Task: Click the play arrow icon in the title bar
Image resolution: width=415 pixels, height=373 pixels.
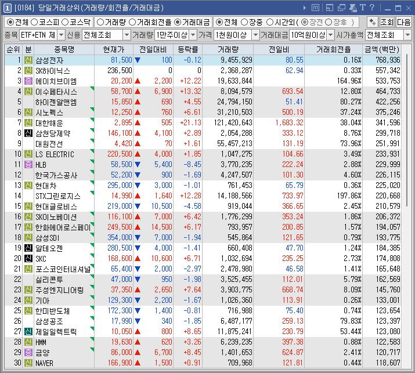Action: point(305,8)
